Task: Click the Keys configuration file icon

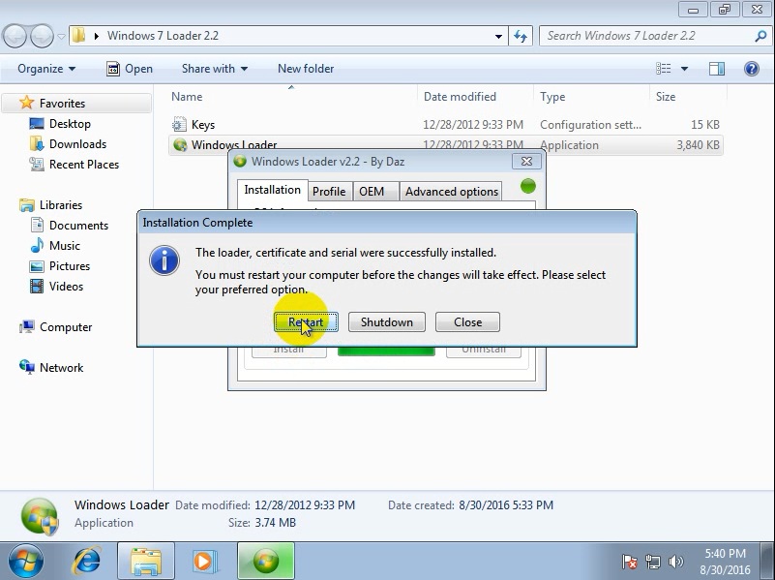Action: tap(179, 124)
